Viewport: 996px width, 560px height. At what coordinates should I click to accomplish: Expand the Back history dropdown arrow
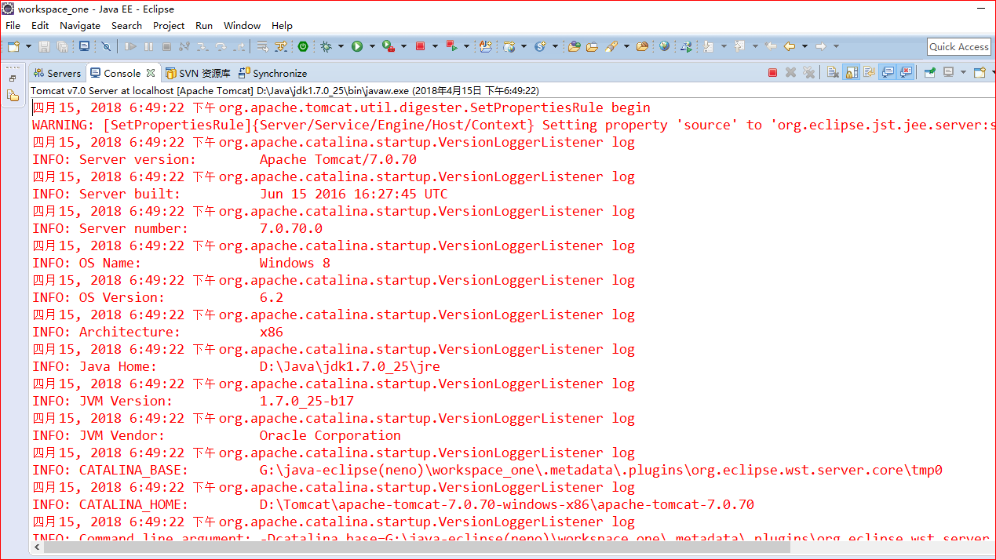[x=804, y=46]
